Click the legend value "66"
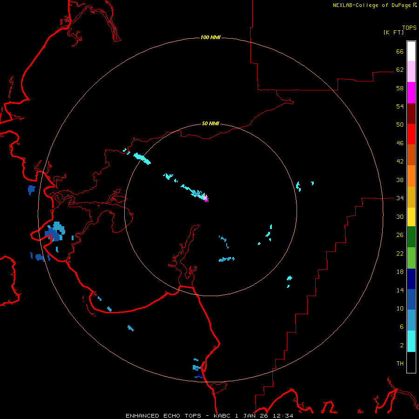 400,51
